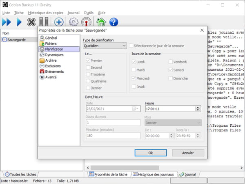The width and height of the screenshot is (245, 184).
Task: Open the Date picker dropdown
Action: (x=135, y=108)
